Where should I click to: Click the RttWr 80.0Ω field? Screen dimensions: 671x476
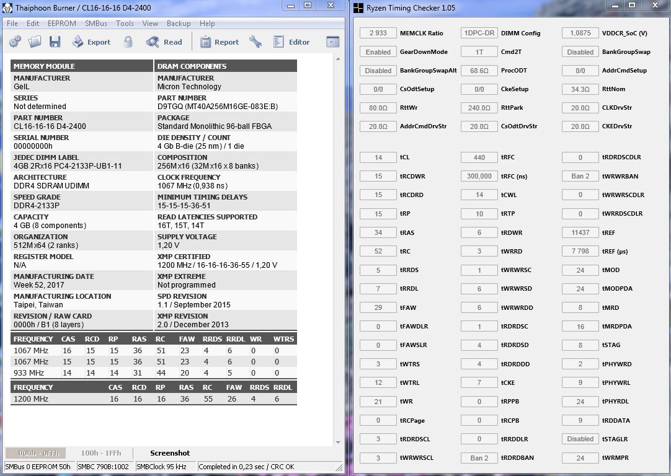[x=378, y=108]
